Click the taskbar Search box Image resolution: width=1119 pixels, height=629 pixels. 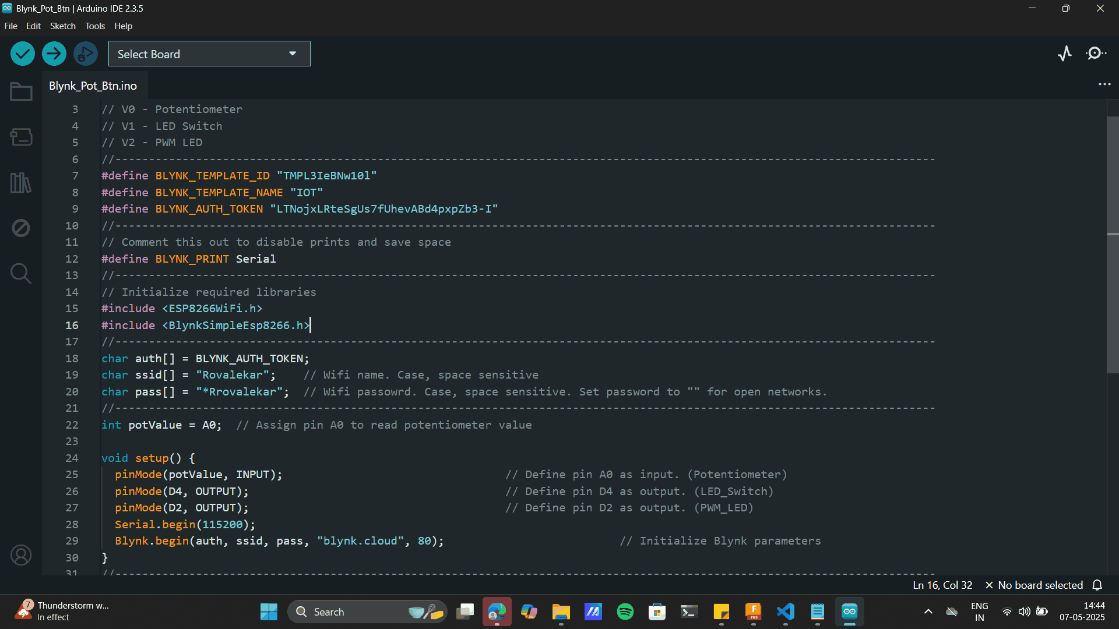click(x=367, y=612)
